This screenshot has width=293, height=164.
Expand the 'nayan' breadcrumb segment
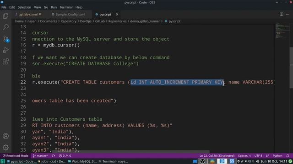(32, 21)
